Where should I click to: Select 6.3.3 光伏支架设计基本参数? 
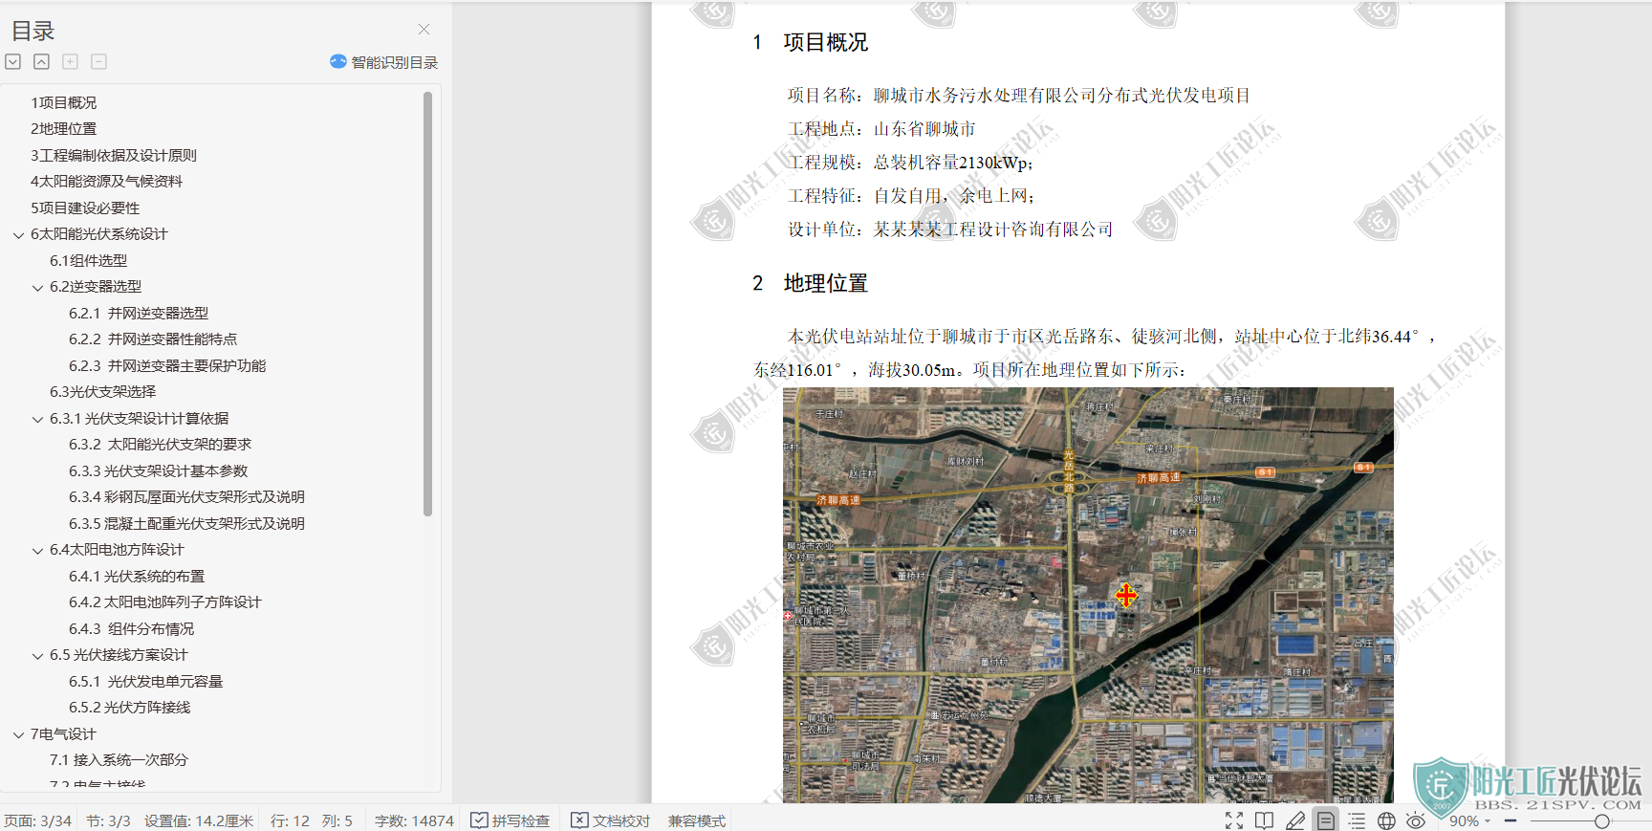(158, 470)
